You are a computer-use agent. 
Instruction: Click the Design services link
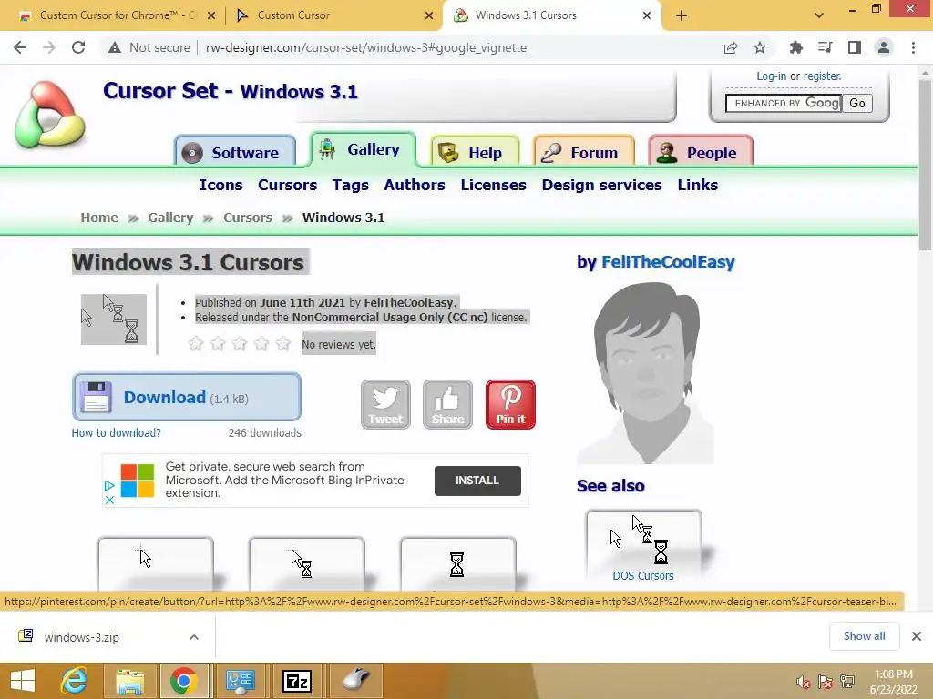point(601,185)
